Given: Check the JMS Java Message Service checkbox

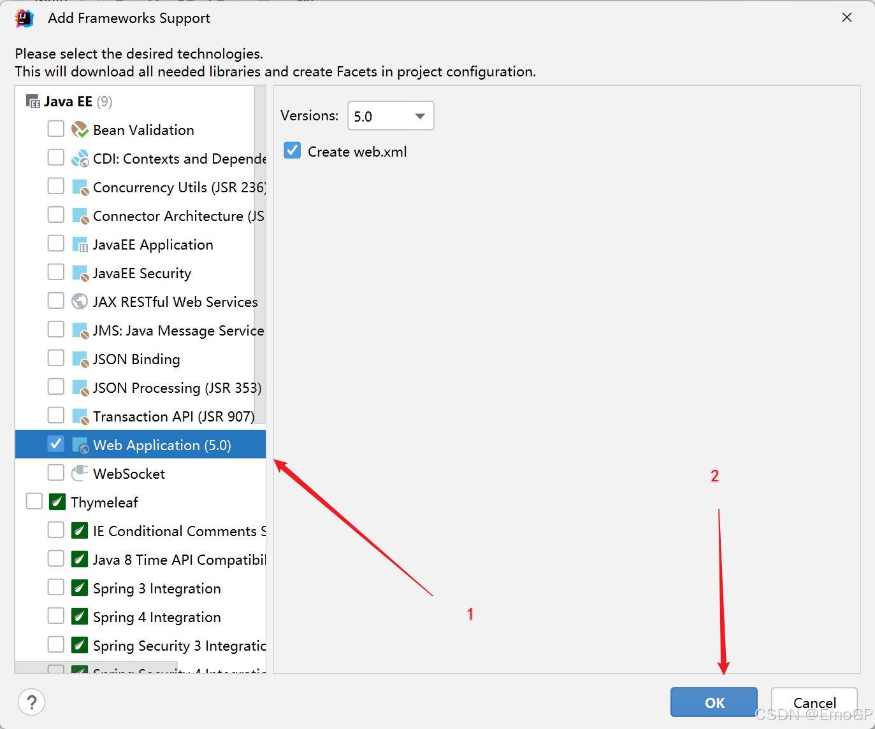Looking at the screenshot, I should (56, 329).
